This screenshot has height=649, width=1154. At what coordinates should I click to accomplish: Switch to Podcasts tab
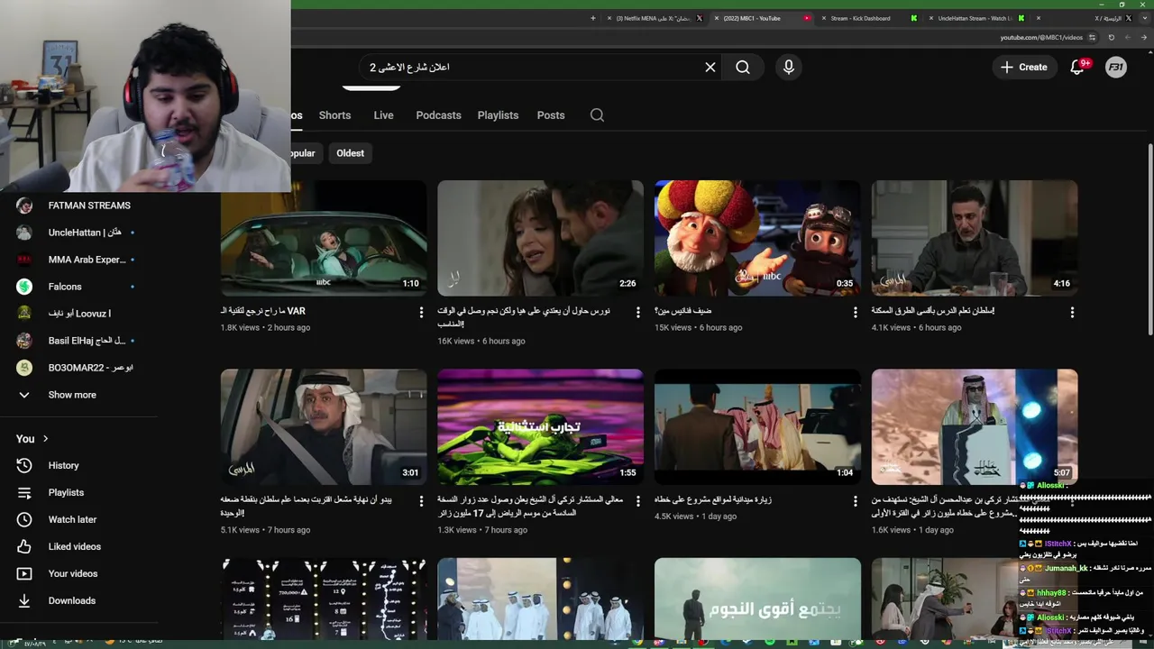(x=438, y=115)
